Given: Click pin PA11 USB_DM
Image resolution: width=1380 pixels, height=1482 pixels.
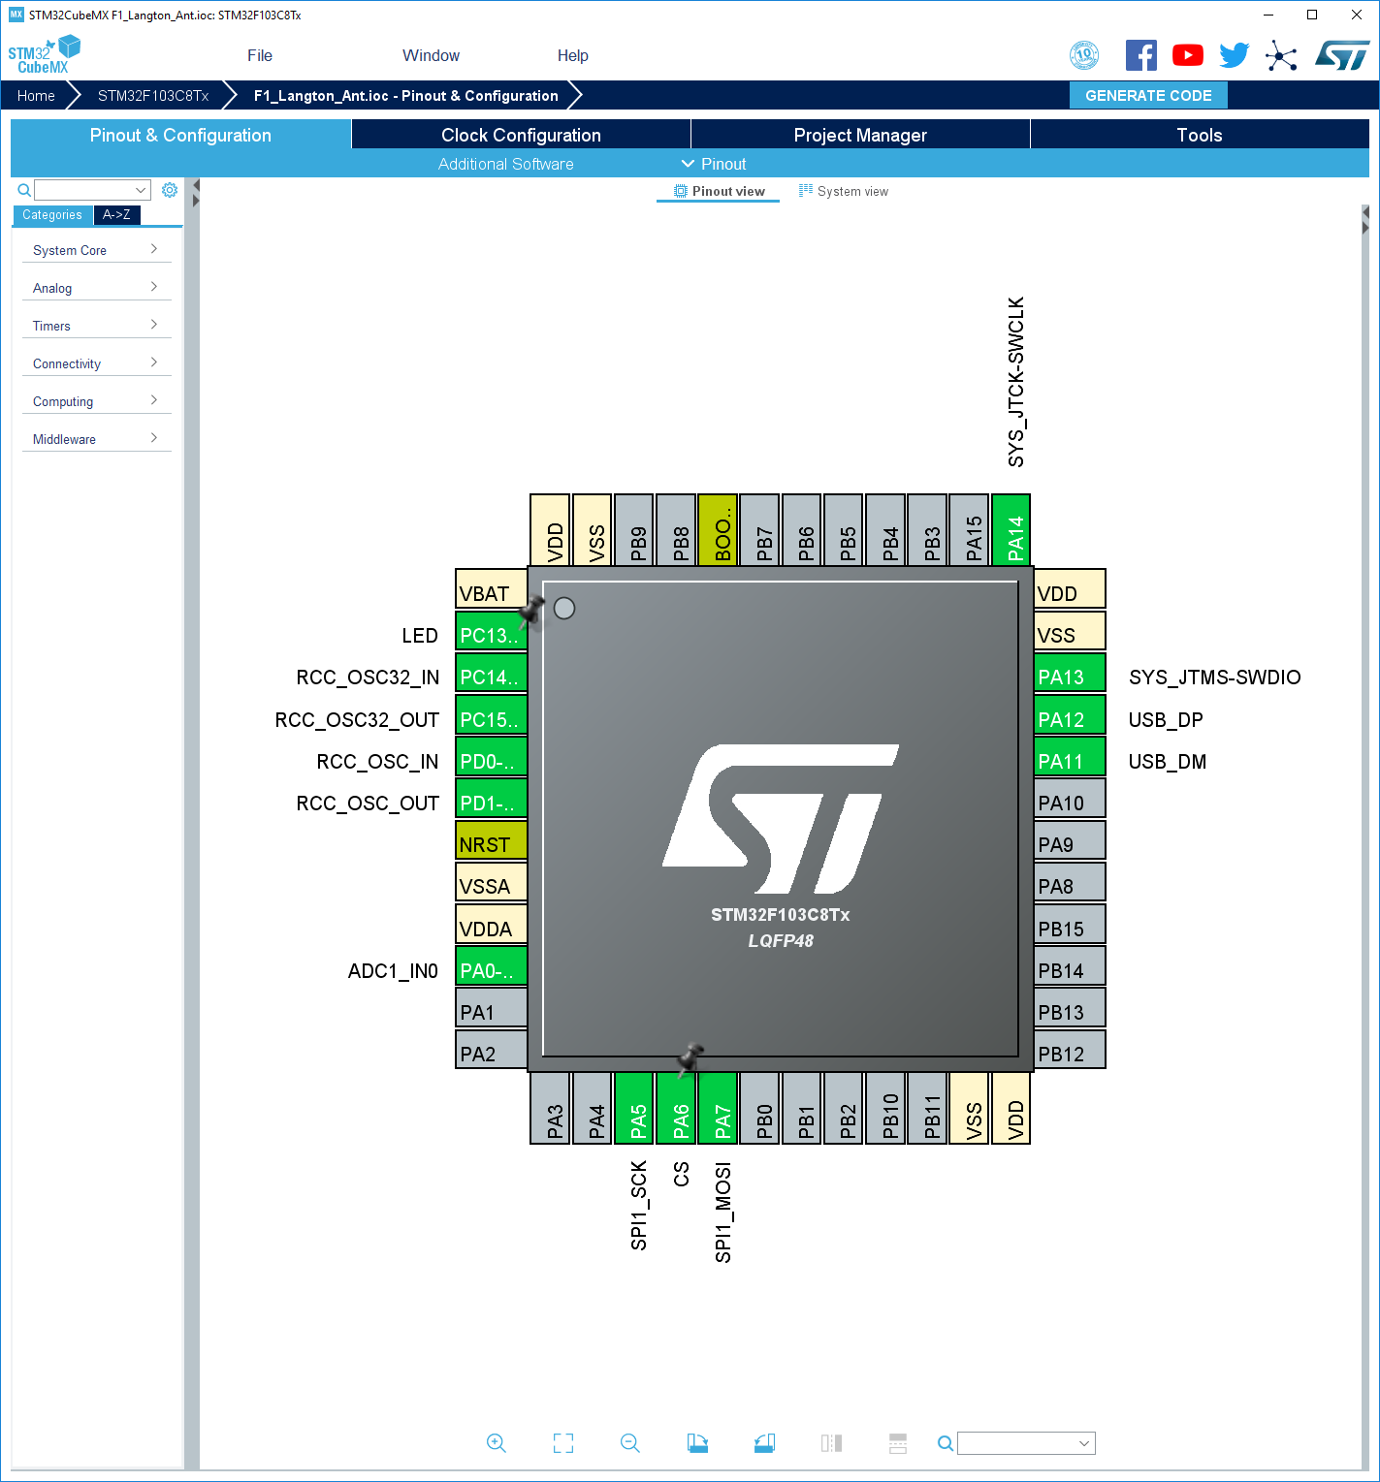Looking at the screenshot, I should (1070, 758).
